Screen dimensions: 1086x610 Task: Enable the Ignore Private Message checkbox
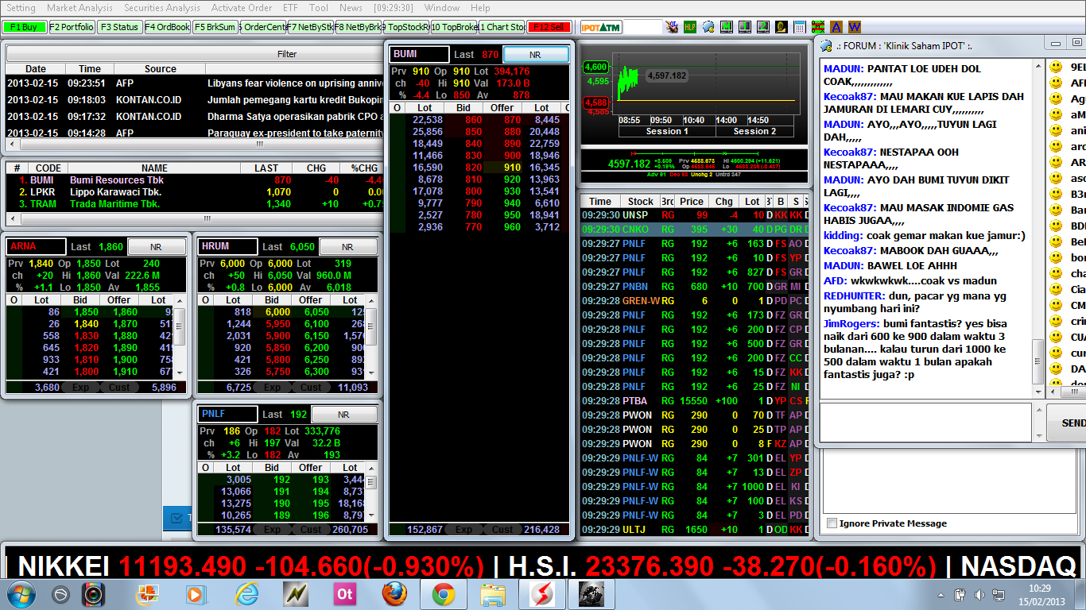[832, 523]
